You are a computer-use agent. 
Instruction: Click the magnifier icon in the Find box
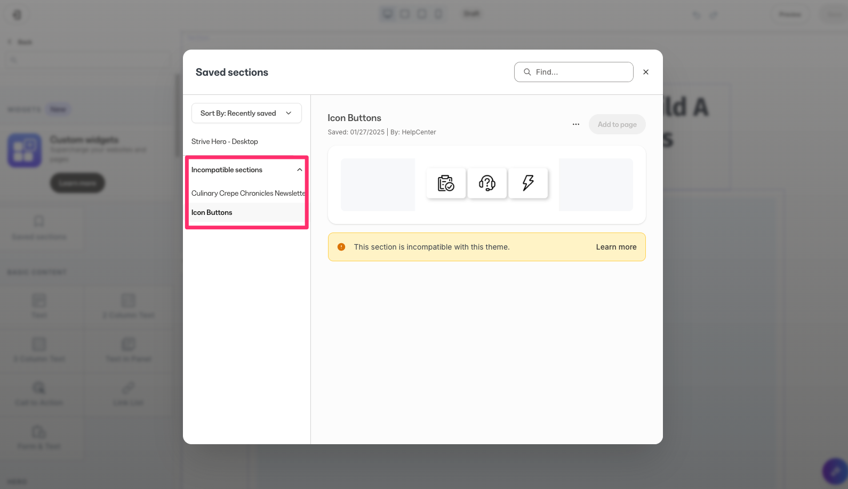527,72
